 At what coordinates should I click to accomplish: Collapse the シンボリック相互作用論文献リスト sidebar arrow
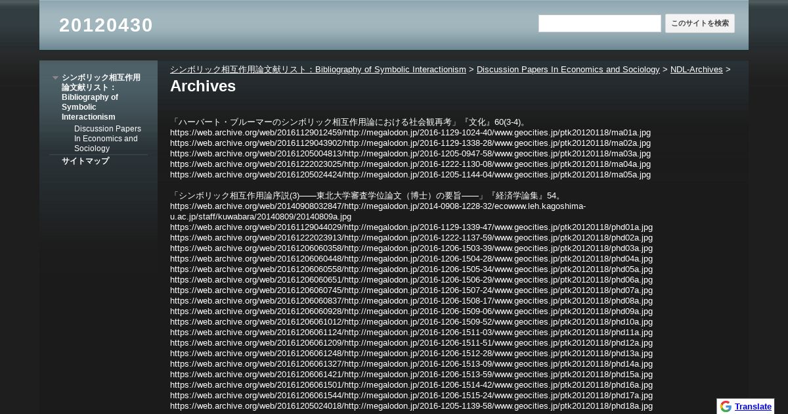[x=56, y=78]
